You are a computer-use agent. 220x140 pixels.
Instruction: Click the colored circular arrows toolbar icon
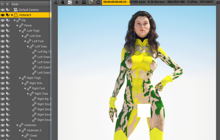(x=91, y=2)
